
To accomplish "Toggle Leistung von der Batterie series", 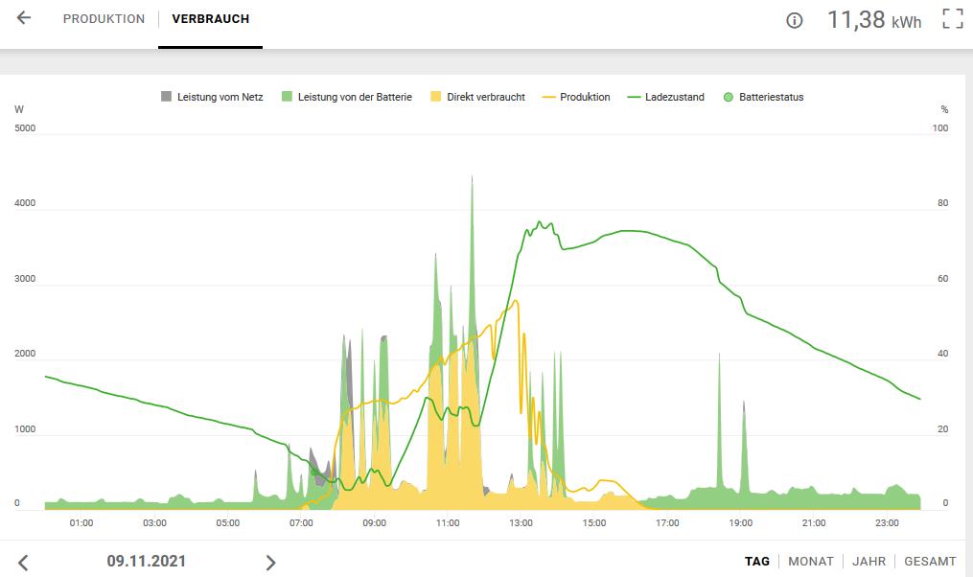I will coord(347,97).
